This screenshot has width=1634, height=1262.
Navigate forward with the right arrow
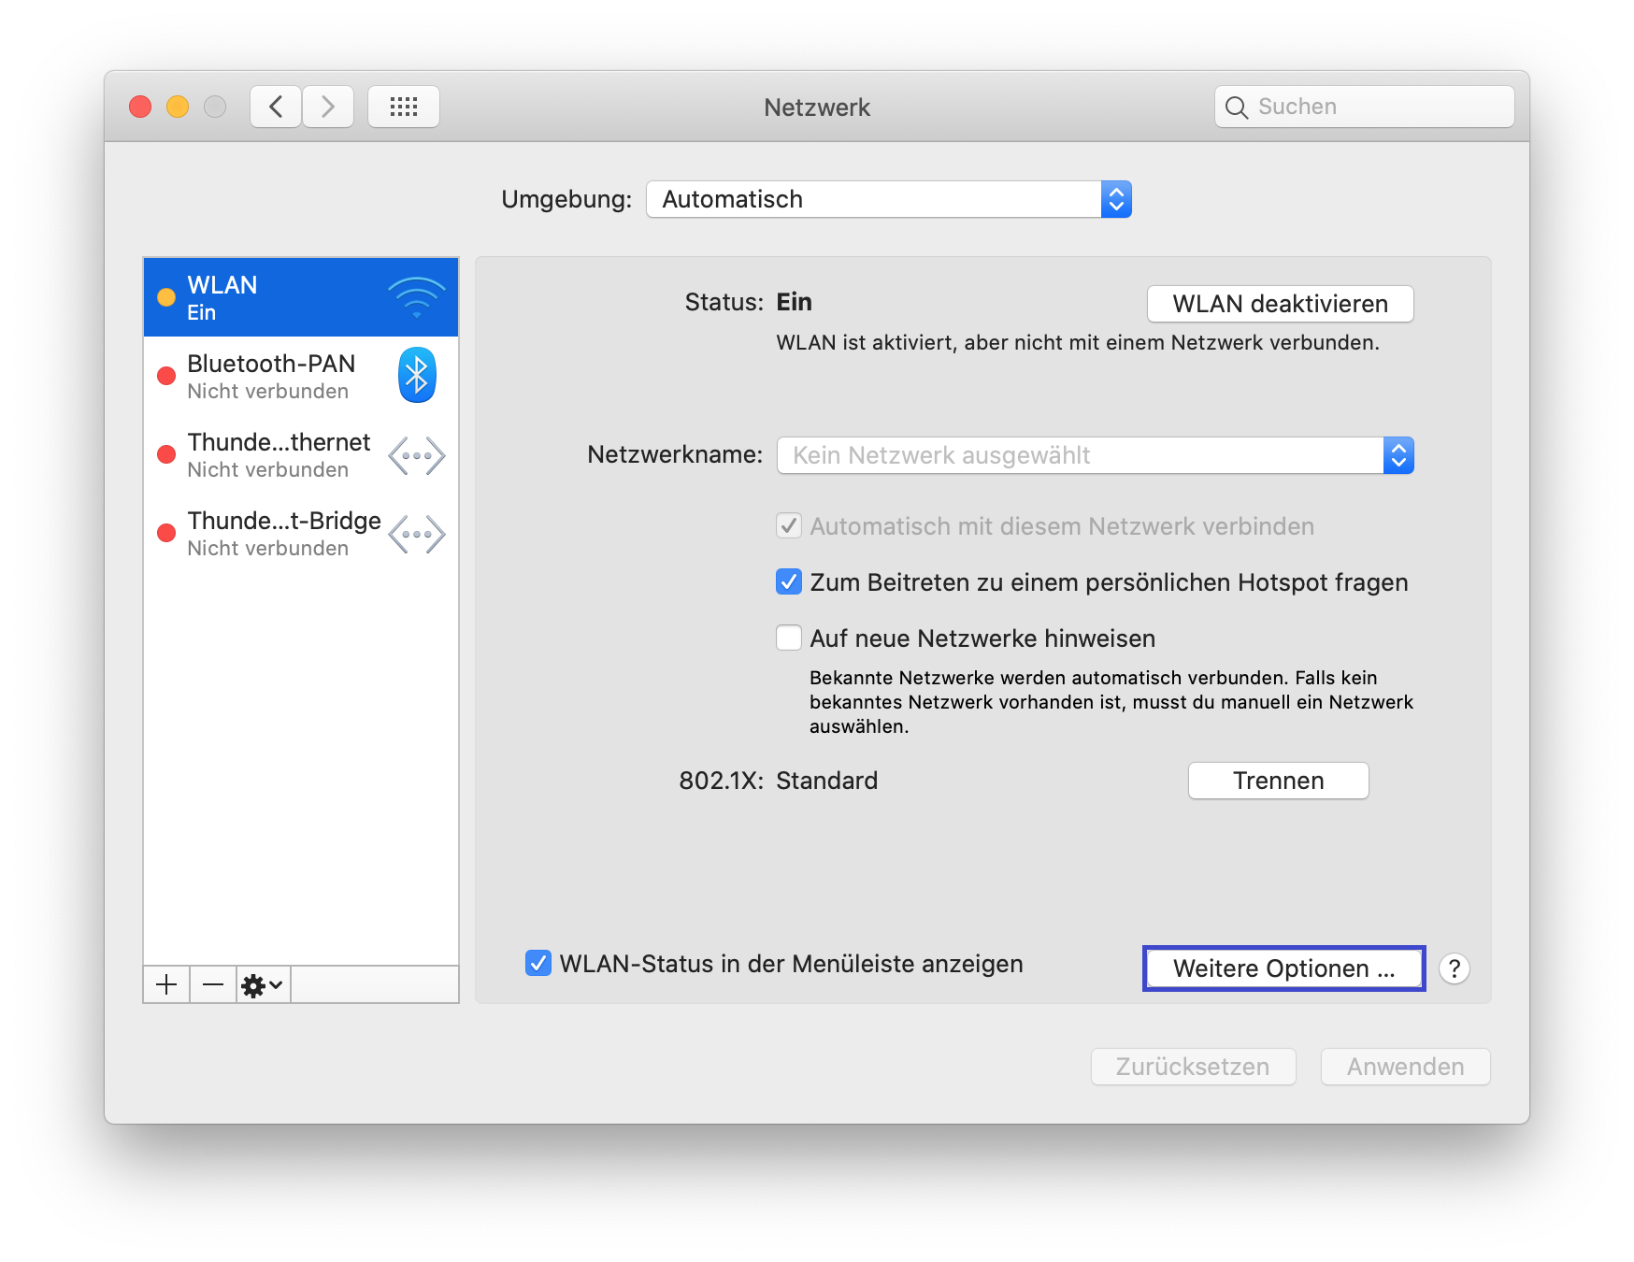pyautogui.click(x=328, y=106)
